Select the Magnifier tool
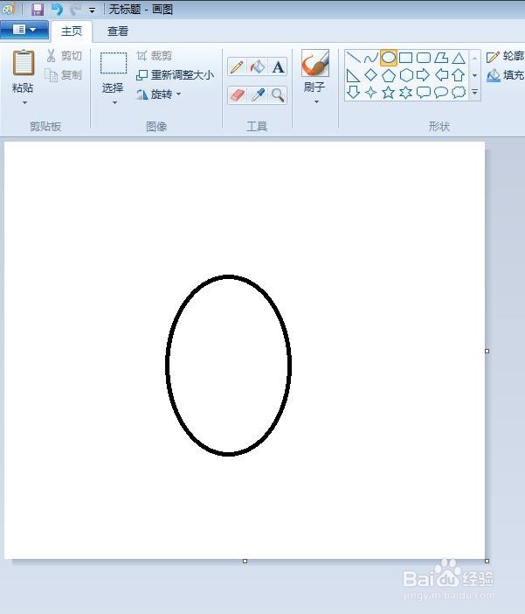The image size is (525, 614). click(278, 95)
